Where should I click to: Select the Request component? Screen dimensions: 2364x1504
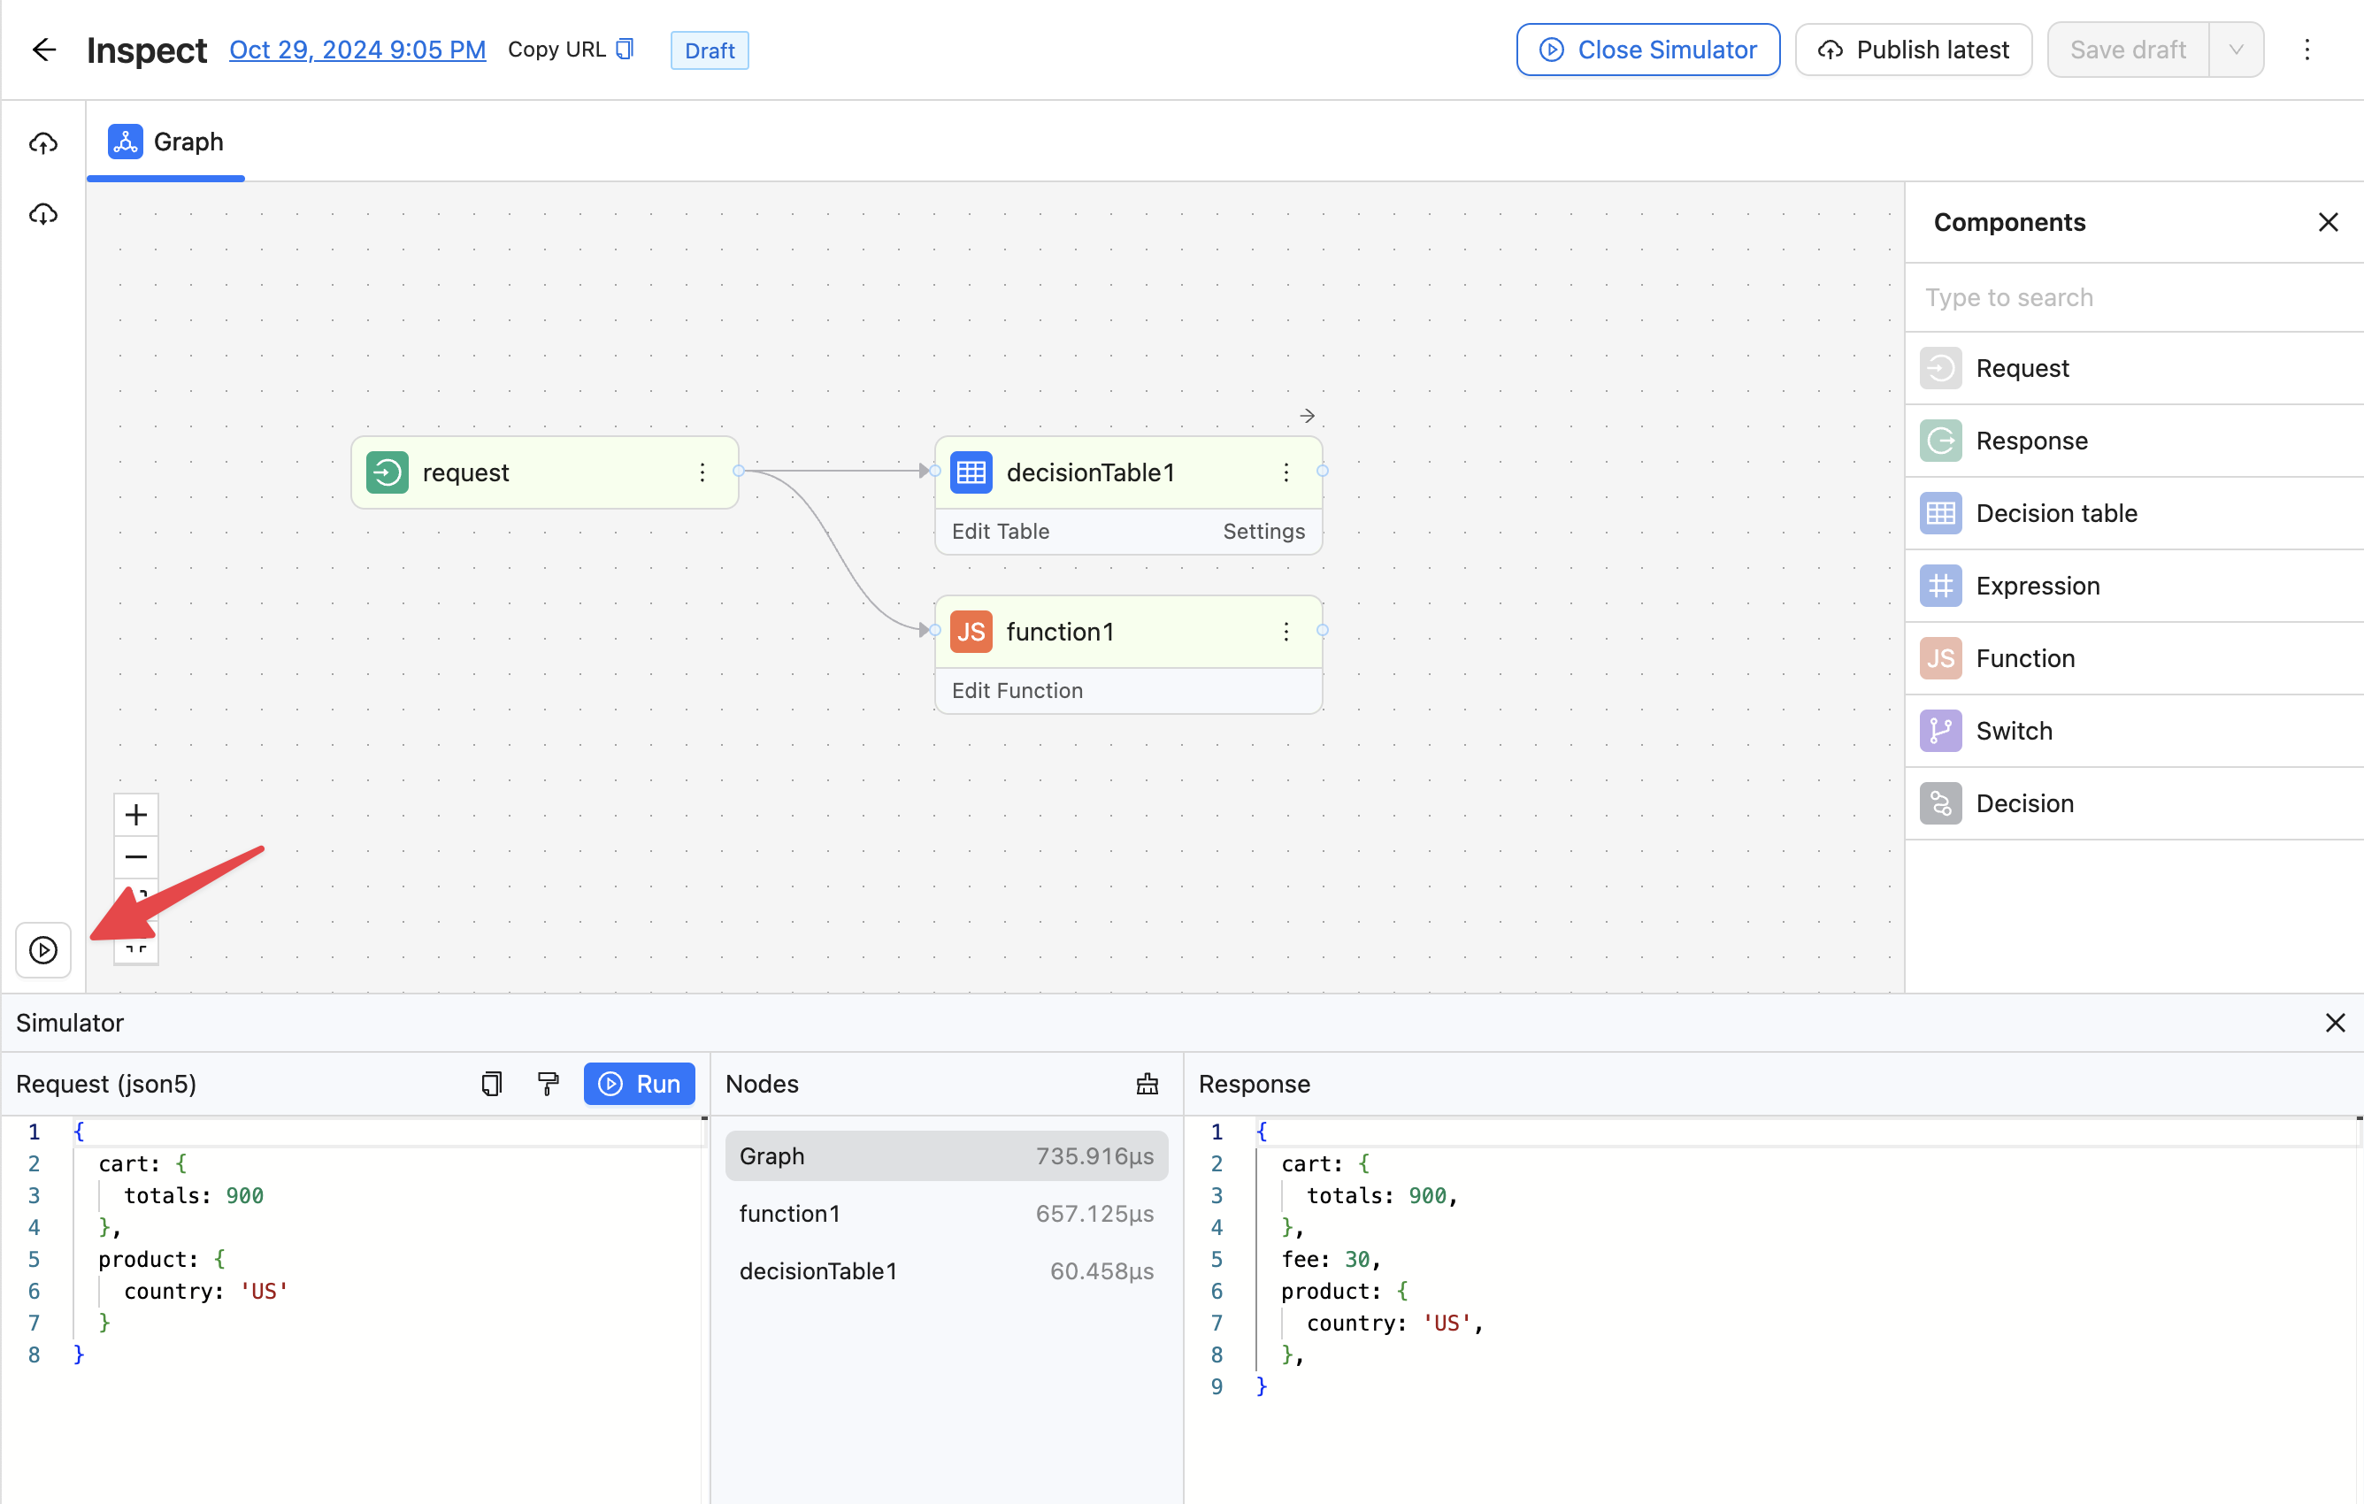point(2134,368)
